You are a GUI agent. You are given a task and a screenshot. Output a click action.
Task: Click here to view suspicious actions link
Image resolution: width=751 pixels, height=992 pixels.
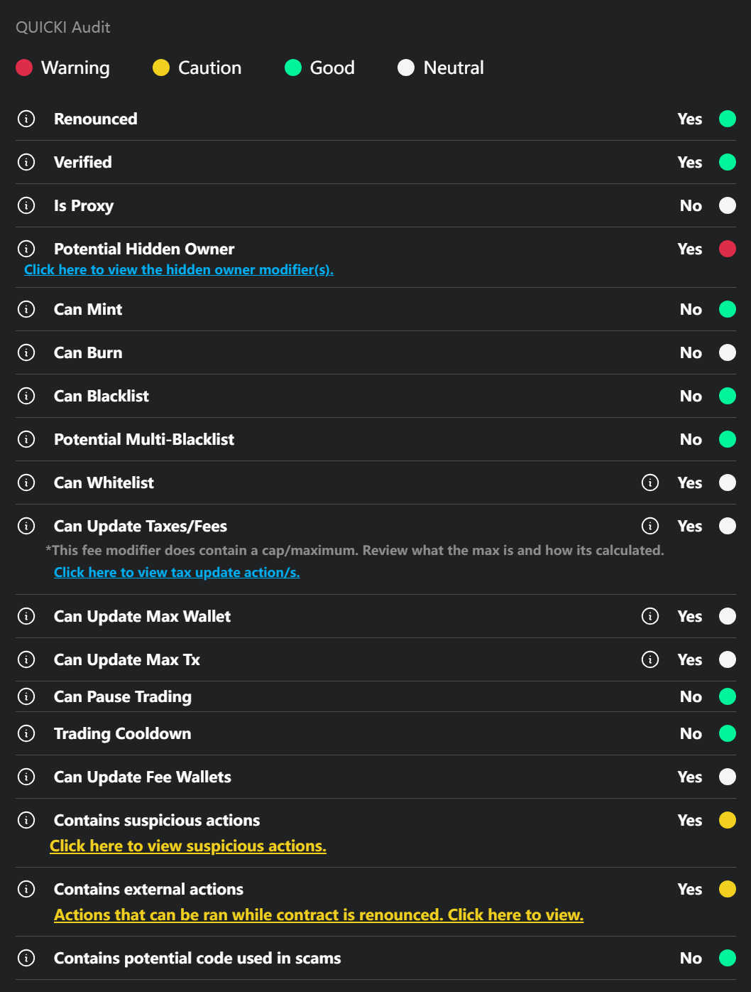(x=188, y=846)
